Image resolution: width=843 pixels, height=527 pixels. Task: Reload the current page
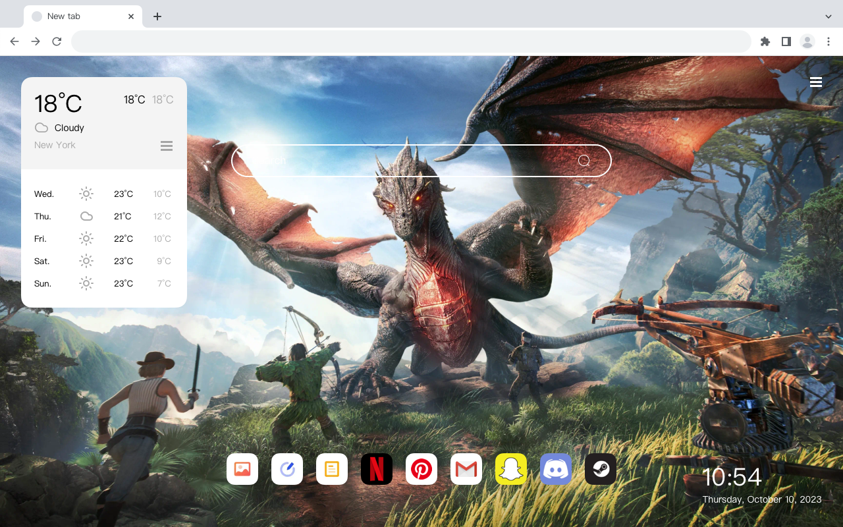pyautogui.click(x=57, y=42)
